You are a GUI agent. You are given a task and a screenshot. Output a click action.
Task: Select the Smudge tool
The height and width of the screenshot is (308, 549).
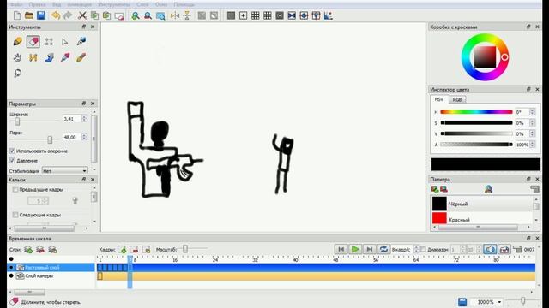pos(17,74)
